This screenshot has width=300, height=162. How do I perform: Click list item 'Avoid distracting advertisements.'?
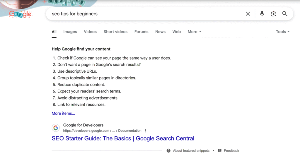tap(88, 98)
